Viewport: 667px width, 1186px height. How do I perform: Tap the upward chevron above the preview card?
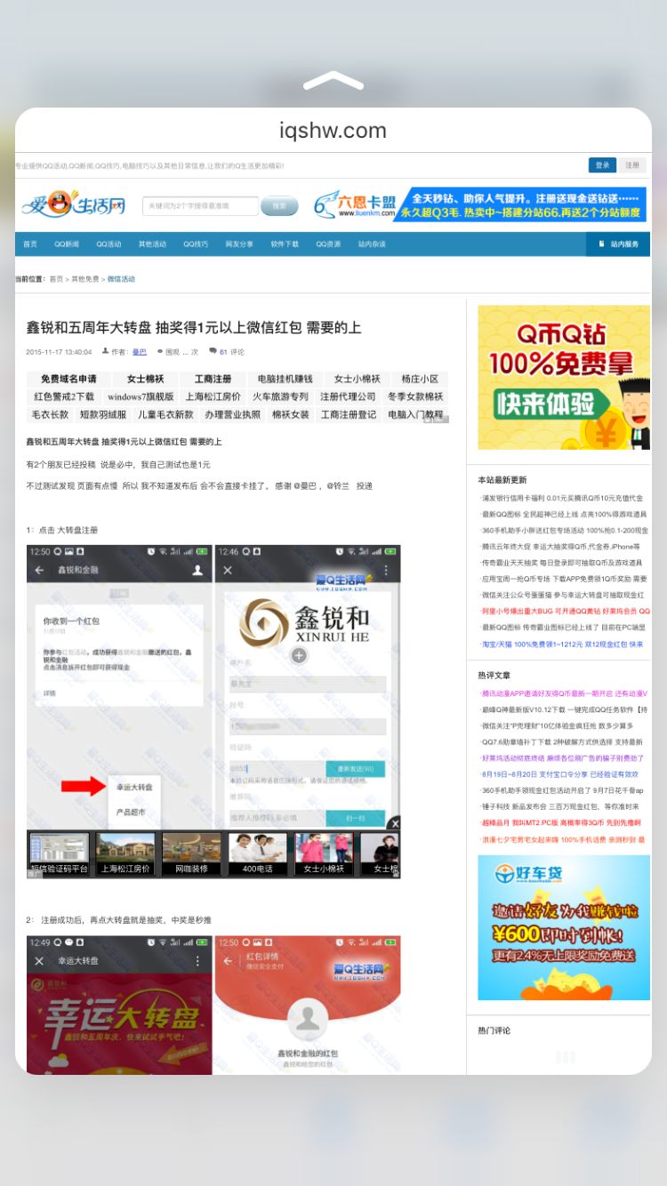[x=333, y=81]
